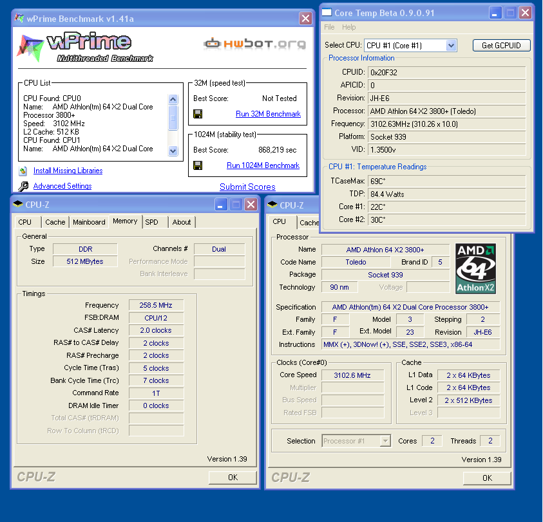Click the FSB:DRAM CPU/12 field
This screenshot has width=543, height=522.
[156, 318]
